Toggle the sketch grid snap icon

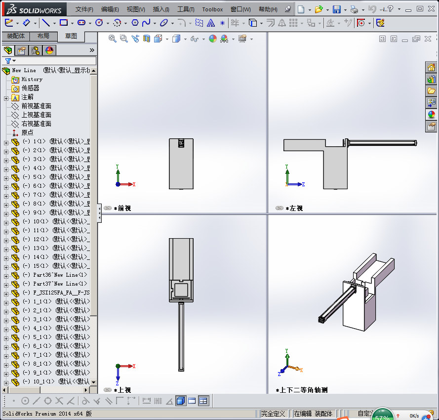[158, 401]
